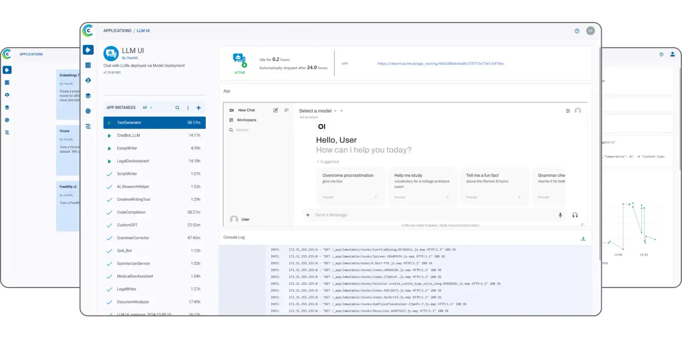Download the console log via the download icon

tap(583, 238)
